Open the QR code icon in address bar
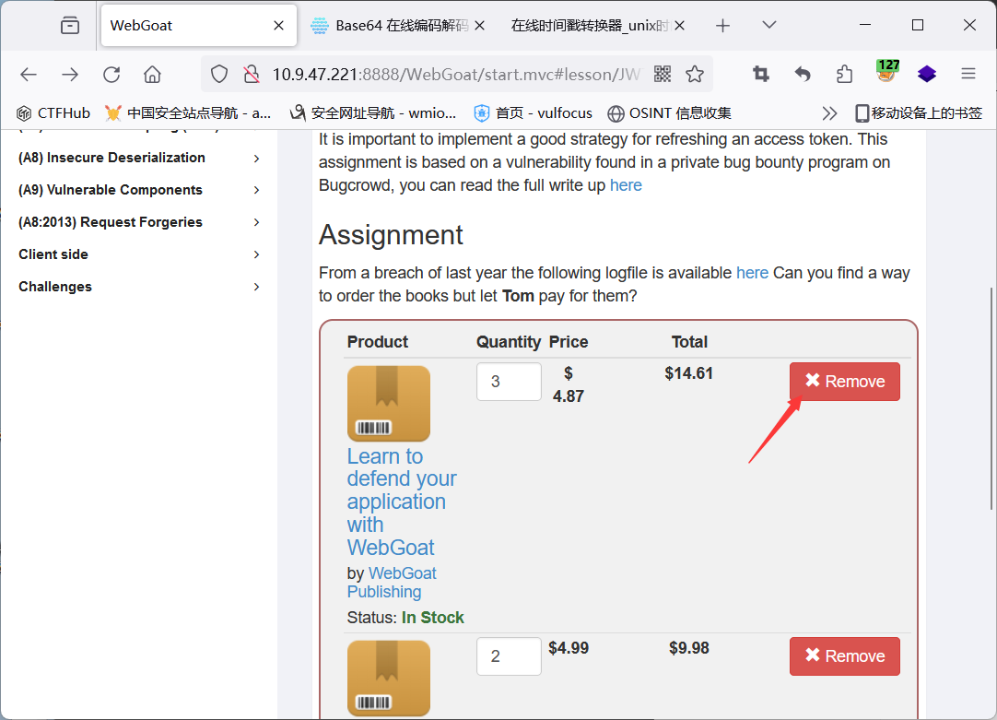Screen dimensions: 997x720 [x=663, y=75]
